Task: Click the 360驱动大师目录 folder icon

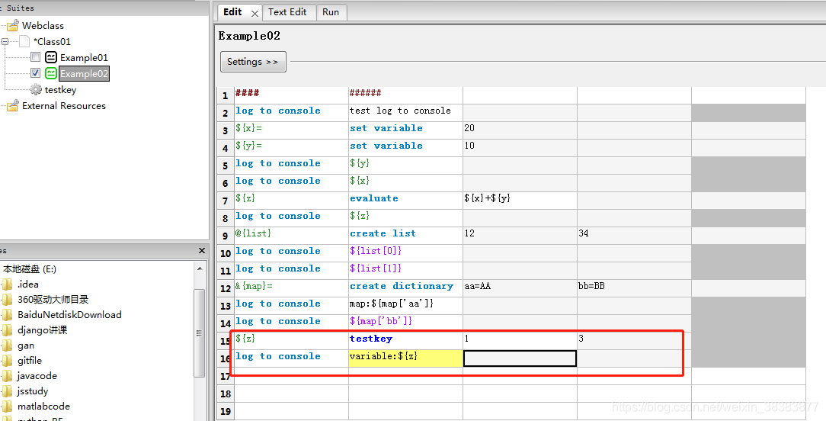Action: (x=7, y=300)
